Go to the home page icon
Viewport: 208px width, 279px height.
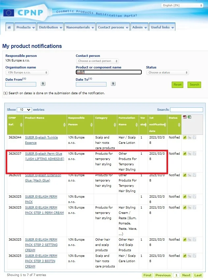click(9, 27)
